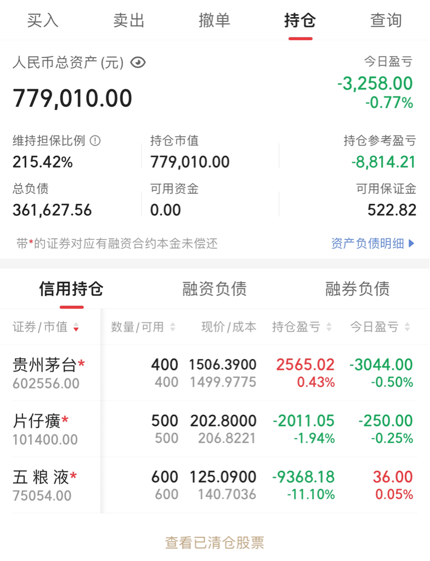Viewport: 430px width, 561px height.
Task: Click 持仓参考盈亏 value -8,814.21
Action: (383, 162)
